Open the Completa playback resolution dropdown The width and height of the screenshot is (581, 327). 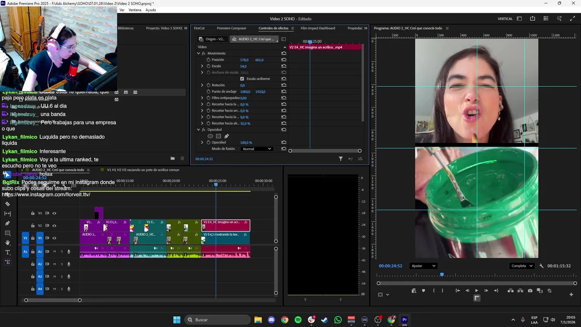(522, 266)
